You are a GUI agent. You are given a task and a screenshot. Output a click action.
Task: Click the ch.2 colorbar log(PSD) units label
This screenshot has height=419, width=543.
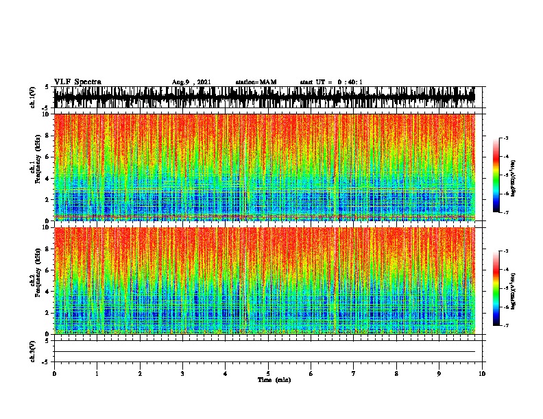tap(514, 291)
